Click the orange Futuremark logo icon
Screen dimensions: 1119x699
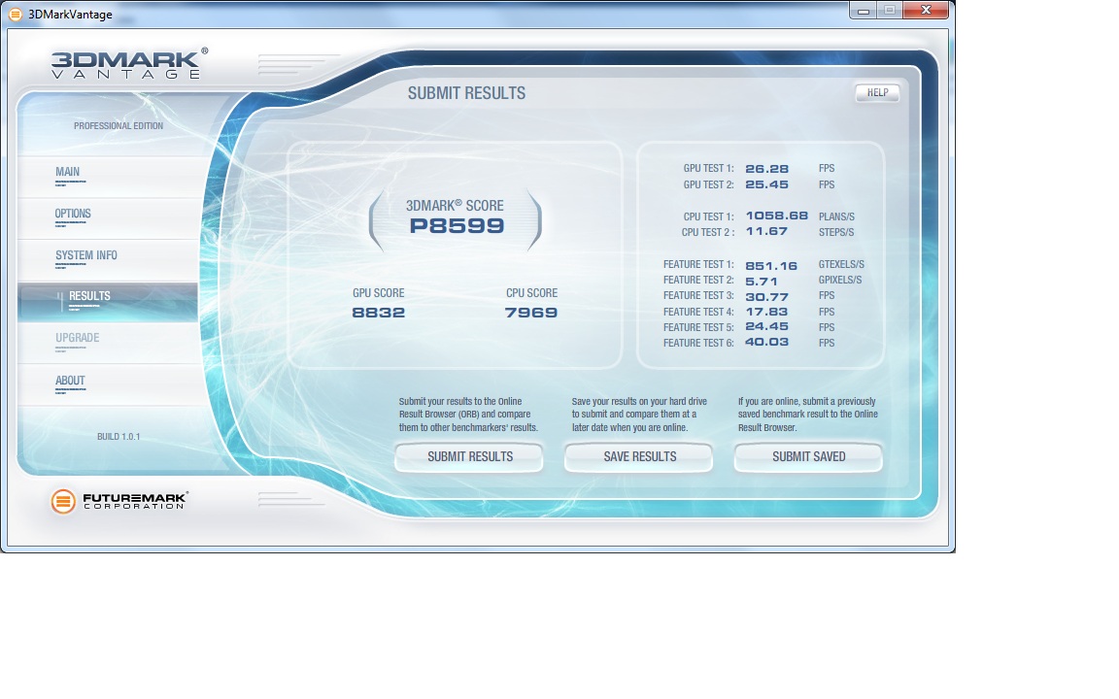point(63,501)
